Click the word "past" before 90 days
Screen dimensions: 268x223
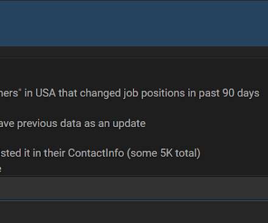(209, 94)
